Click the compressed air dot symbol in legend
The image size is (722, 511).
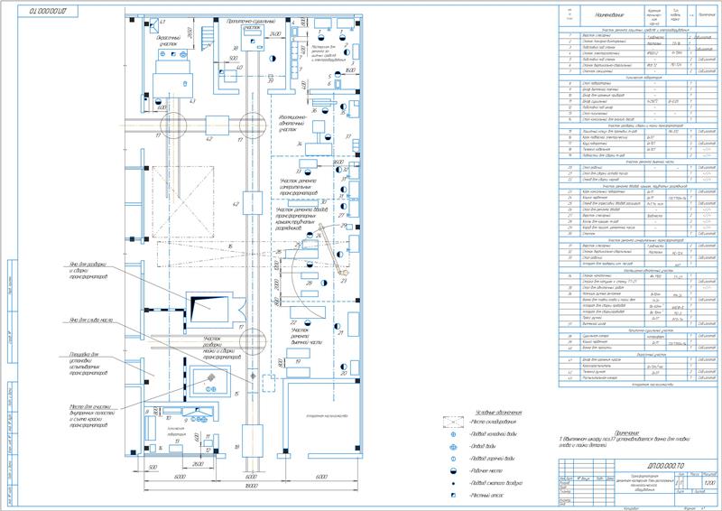453,483
